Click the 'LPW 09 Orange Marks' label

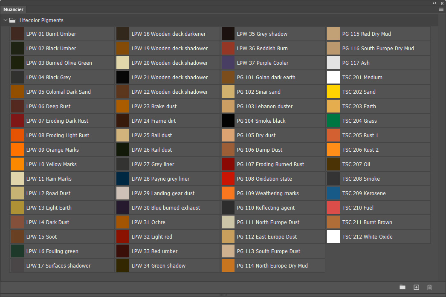pos(52,150)
